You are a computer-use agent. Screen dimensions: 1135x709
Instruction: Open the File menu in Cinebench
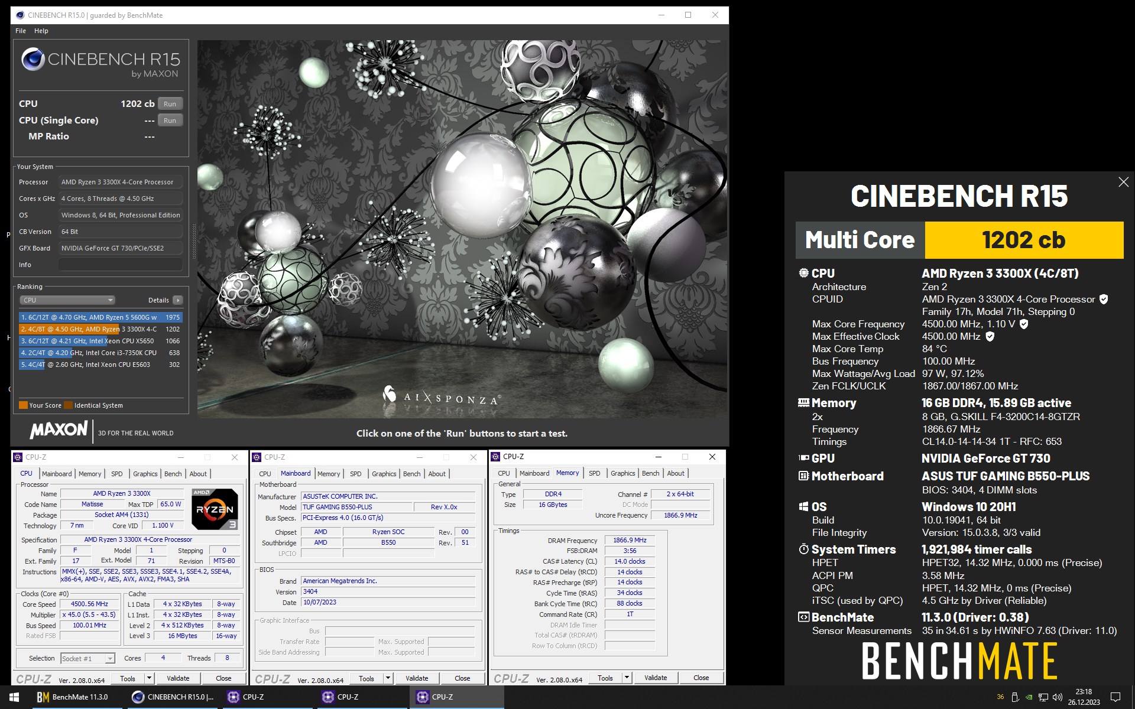21,31
